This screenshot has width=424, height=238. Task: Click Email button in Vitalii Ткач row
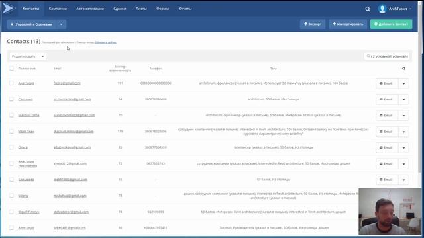(x=387, y=132)
